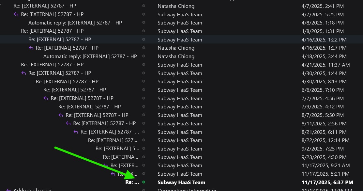Click date 8/21/2025, 6:11 PM
Viewport: 363px width, 191px height.
click(324, 132)
